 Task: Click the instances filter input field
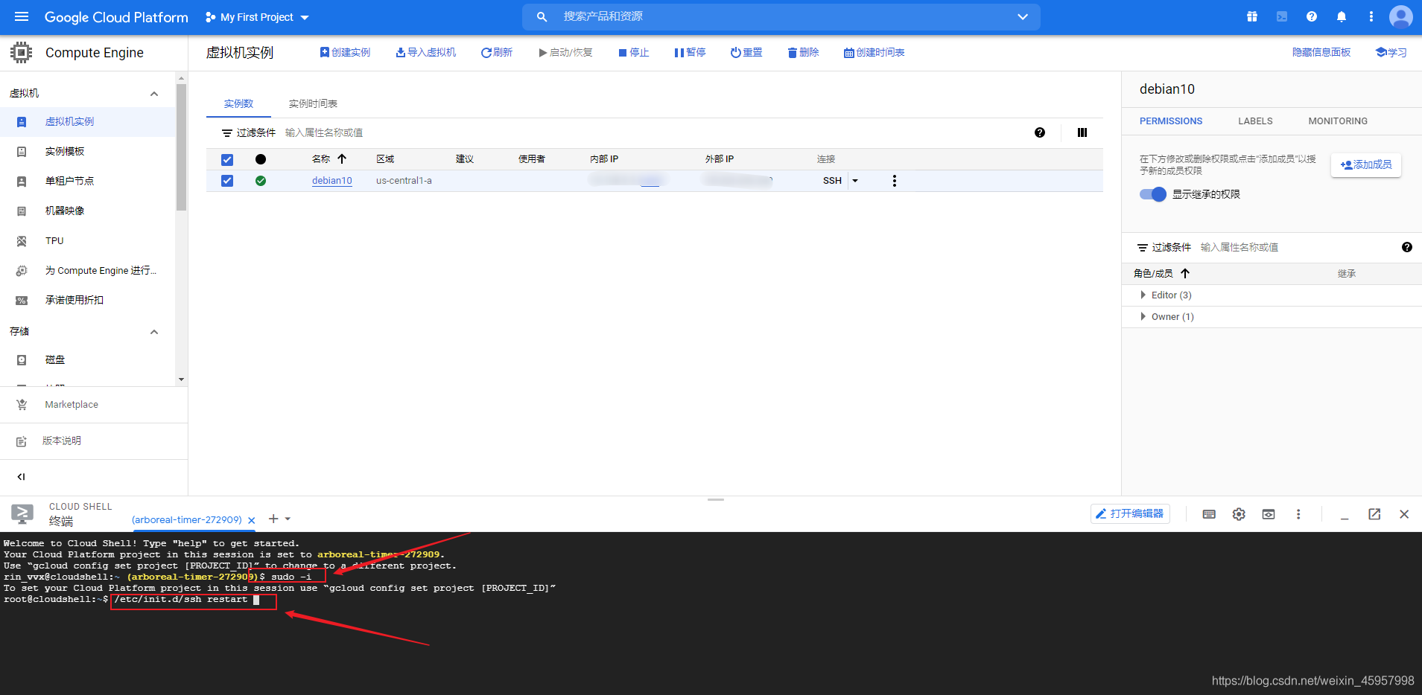coord(656,132)
